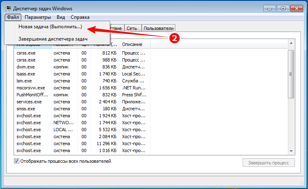Select csrss.exe using 988 КБ memory
This screenshot has width=308, height=189.
(26, 60)
